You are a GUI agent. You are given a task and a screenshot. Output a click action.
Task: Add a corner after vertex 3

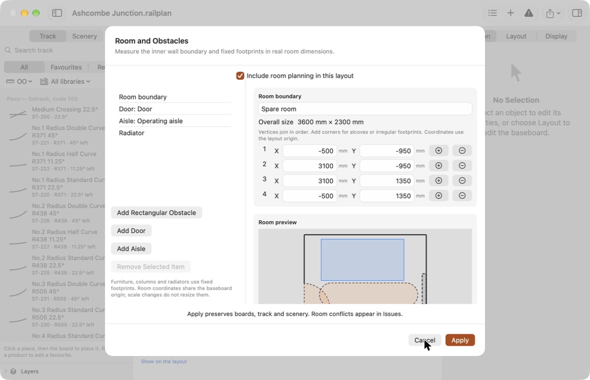click(x=438, y=180)
